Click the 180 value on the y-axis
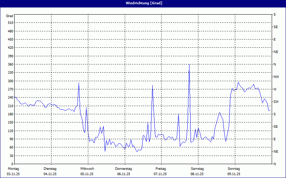 tap(10, 114)
